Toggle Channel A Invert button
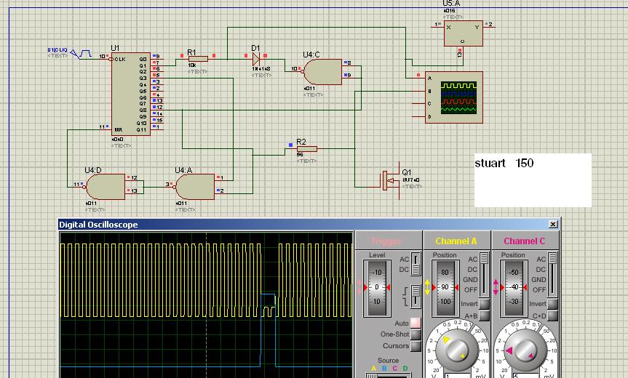 point(485,304)
